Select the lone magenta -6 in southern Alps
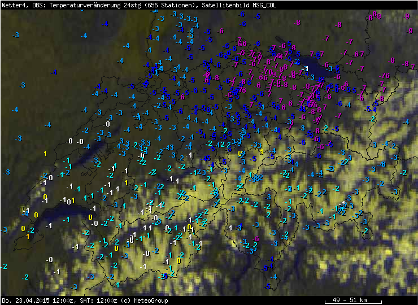The width and height of the screenshot is (418, 305). (x=255, y=239)
